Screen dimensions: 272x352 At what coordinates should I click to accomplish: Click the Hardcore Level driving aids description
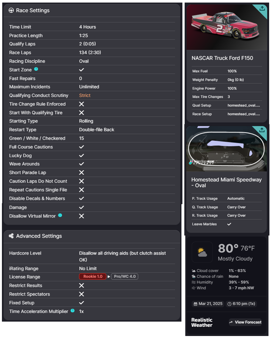click(x=122, y=256)
